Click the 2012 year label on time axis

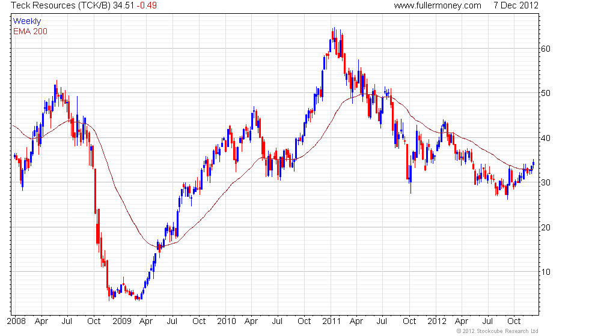pos(436,322)
